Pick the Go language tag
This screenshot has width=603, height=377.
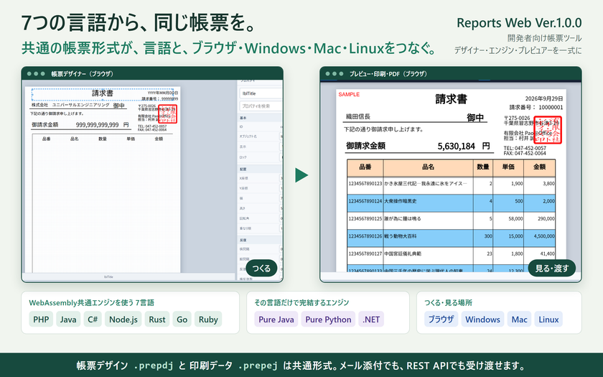point(182,320)
